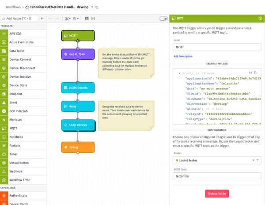Add a note to the canvas
Image resolution: width=265 pixels, height=205 pixels.
(x=87, y=19)
